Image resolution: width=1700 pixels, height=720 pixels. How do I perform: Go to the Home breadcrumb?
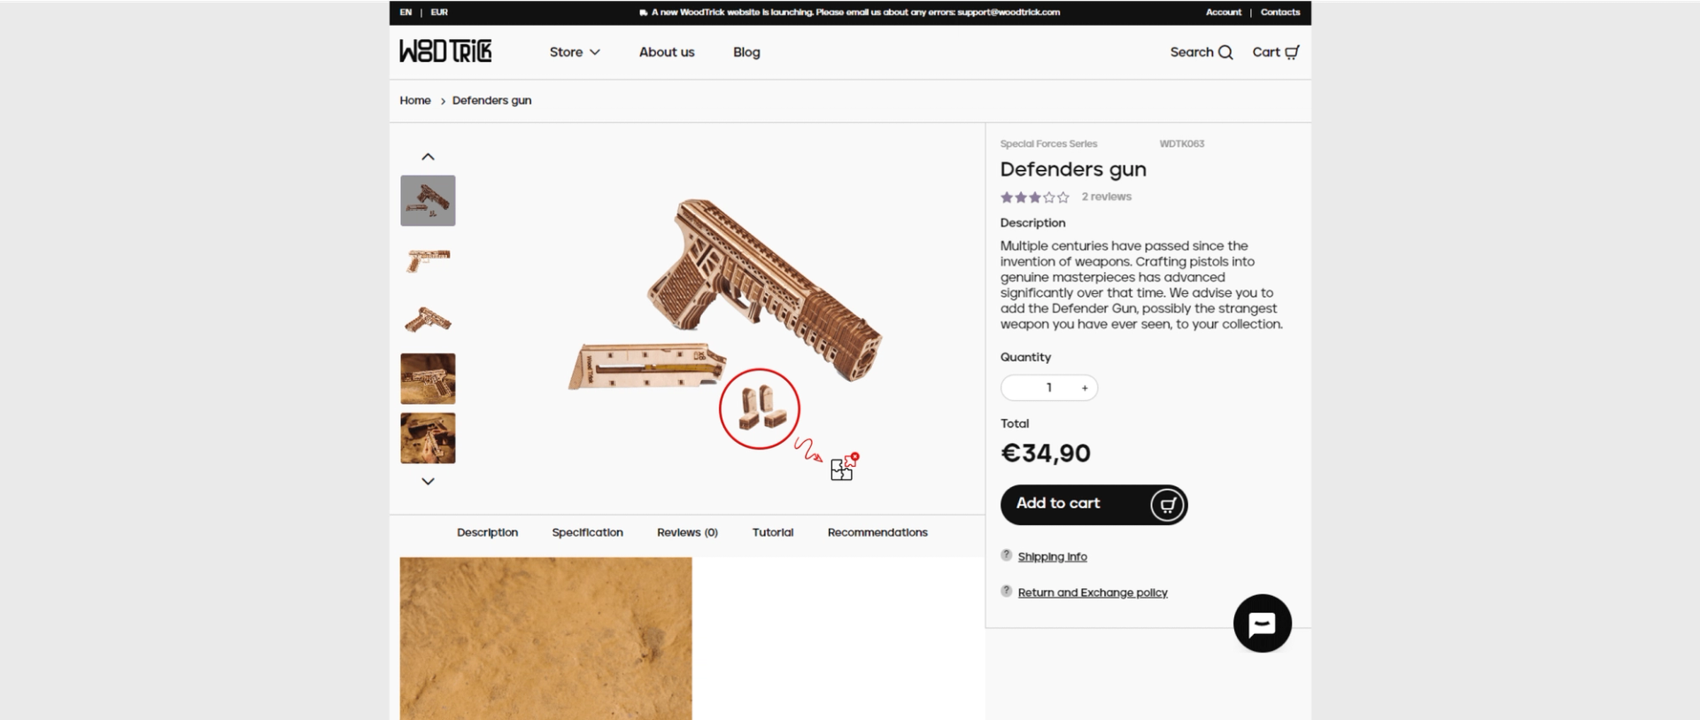tap(414, 100)
